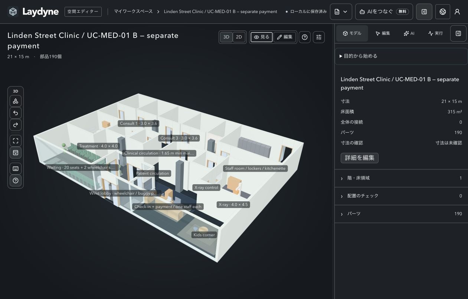
Task: Expand the 目的から始める disclosure section
Action: pos(401,56)
